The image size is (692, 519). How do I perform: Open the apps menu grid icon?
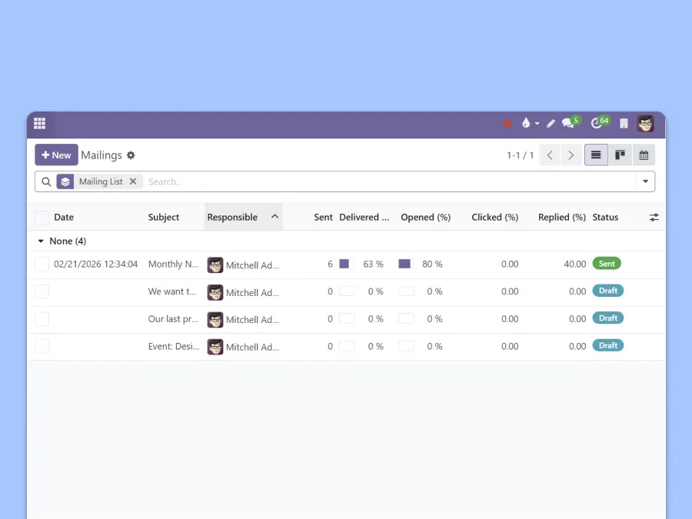coord(39,123)
